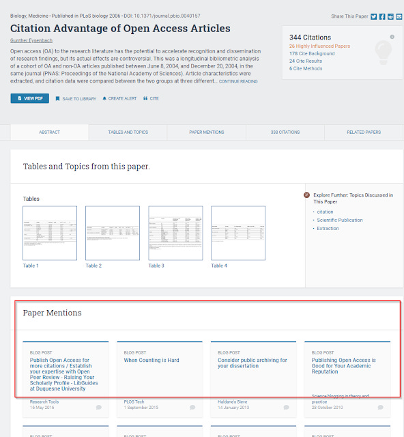Click the View PDF button
404x437 pixels.
[x=30, y=98]
